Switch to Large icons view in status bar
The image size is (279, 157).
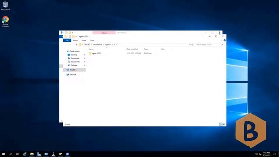click(x=224, y=124)
